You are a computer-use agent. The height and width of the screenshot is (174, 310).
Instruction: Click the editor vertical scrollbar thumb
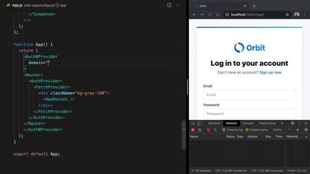[184, 135]
